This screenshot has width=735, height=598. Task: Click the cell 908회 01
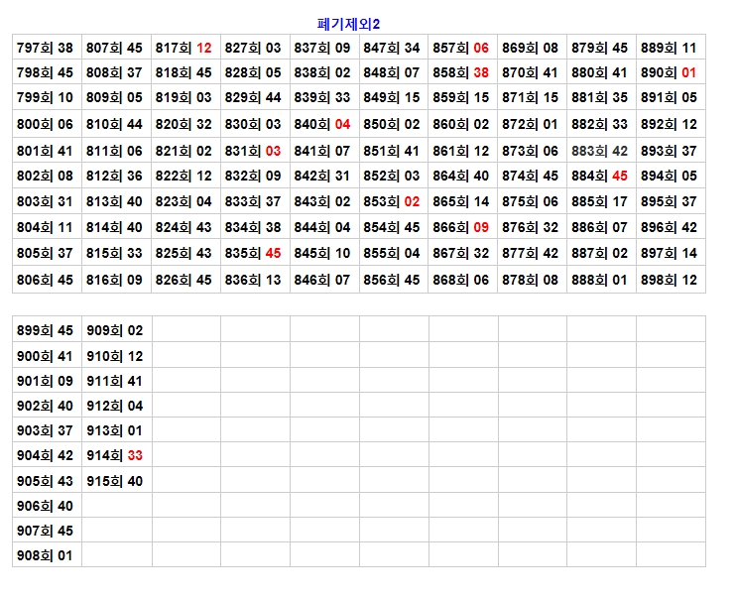46,555
